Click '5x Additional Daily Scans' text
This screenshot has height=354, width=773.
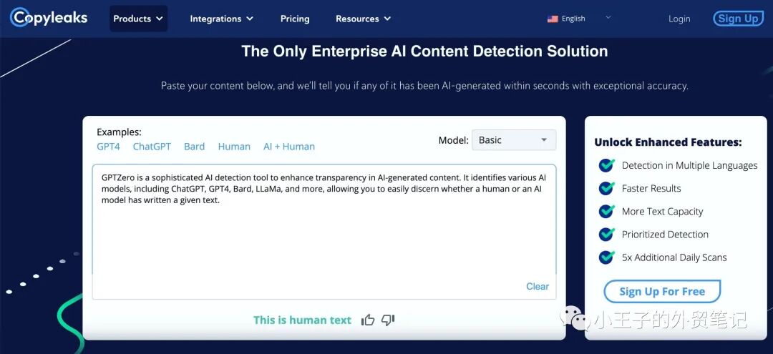(x=674, y=257)
